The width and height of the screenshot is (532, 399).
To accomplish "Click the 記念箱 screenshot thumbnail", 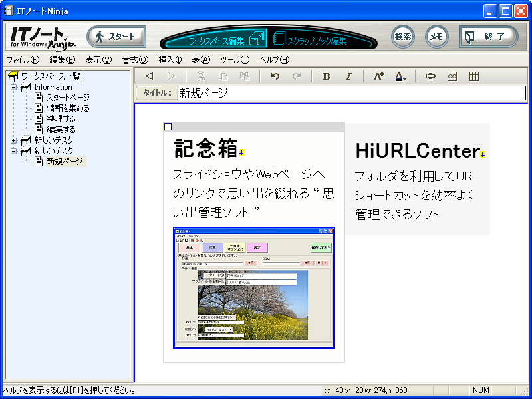I will (254, 288).
